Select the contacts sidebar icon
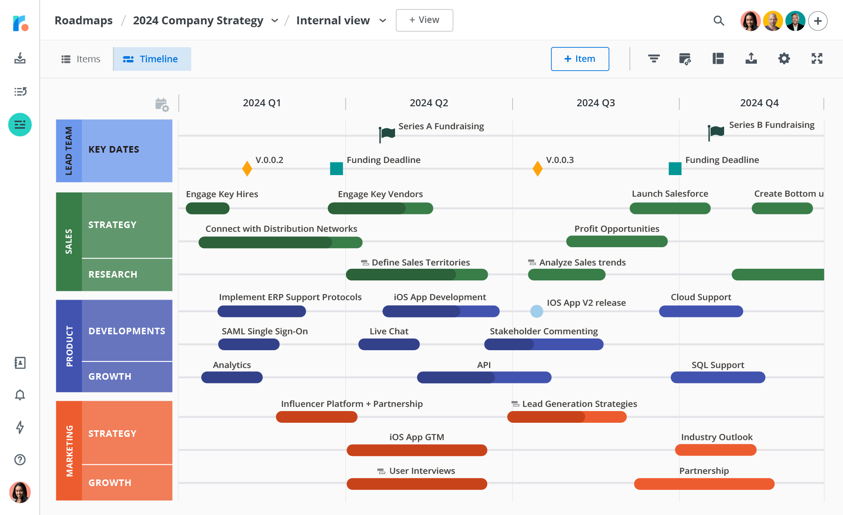This screenshot has width=843, height=515. tap(20, 363)
